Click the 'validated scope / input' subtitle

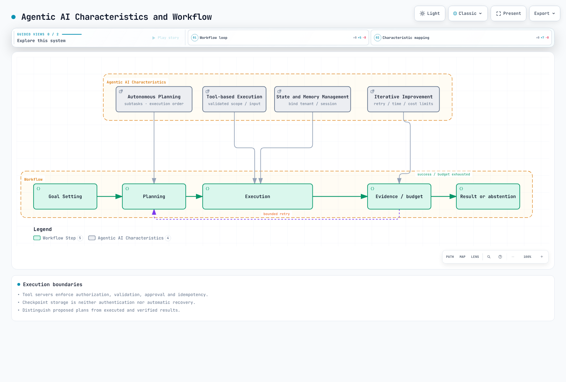(234, 104)
